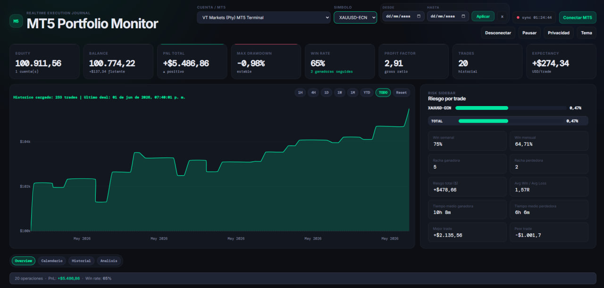This screenshot has width=604, height=288.
Task: Reset the chart zoom
Action: [401, 92]
